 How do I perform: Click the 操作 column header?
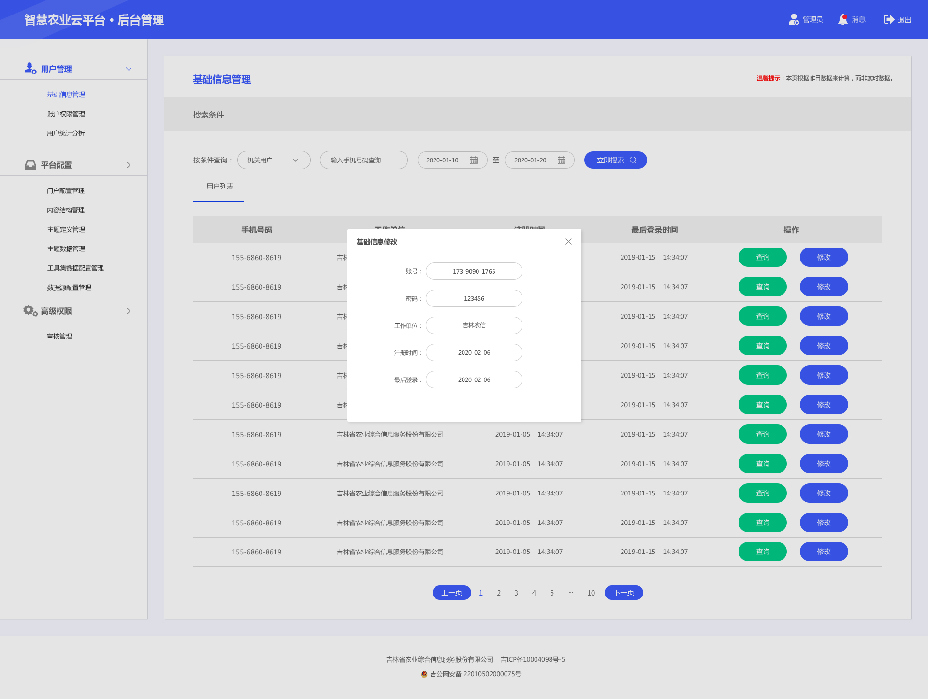coord(791,230)
